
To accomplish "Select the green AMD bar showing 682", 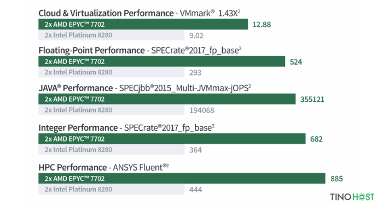I will [172, 139].
